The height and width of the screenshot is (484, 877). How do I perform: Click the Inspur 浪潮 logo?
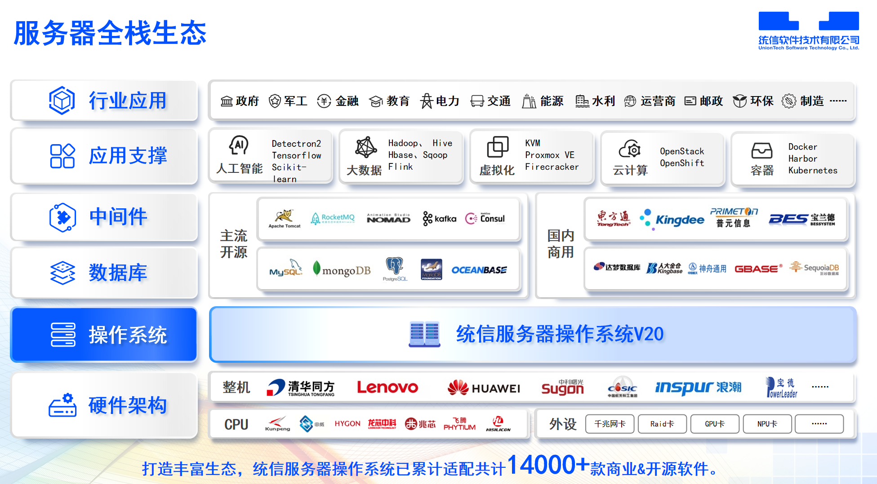click(698, 387)
